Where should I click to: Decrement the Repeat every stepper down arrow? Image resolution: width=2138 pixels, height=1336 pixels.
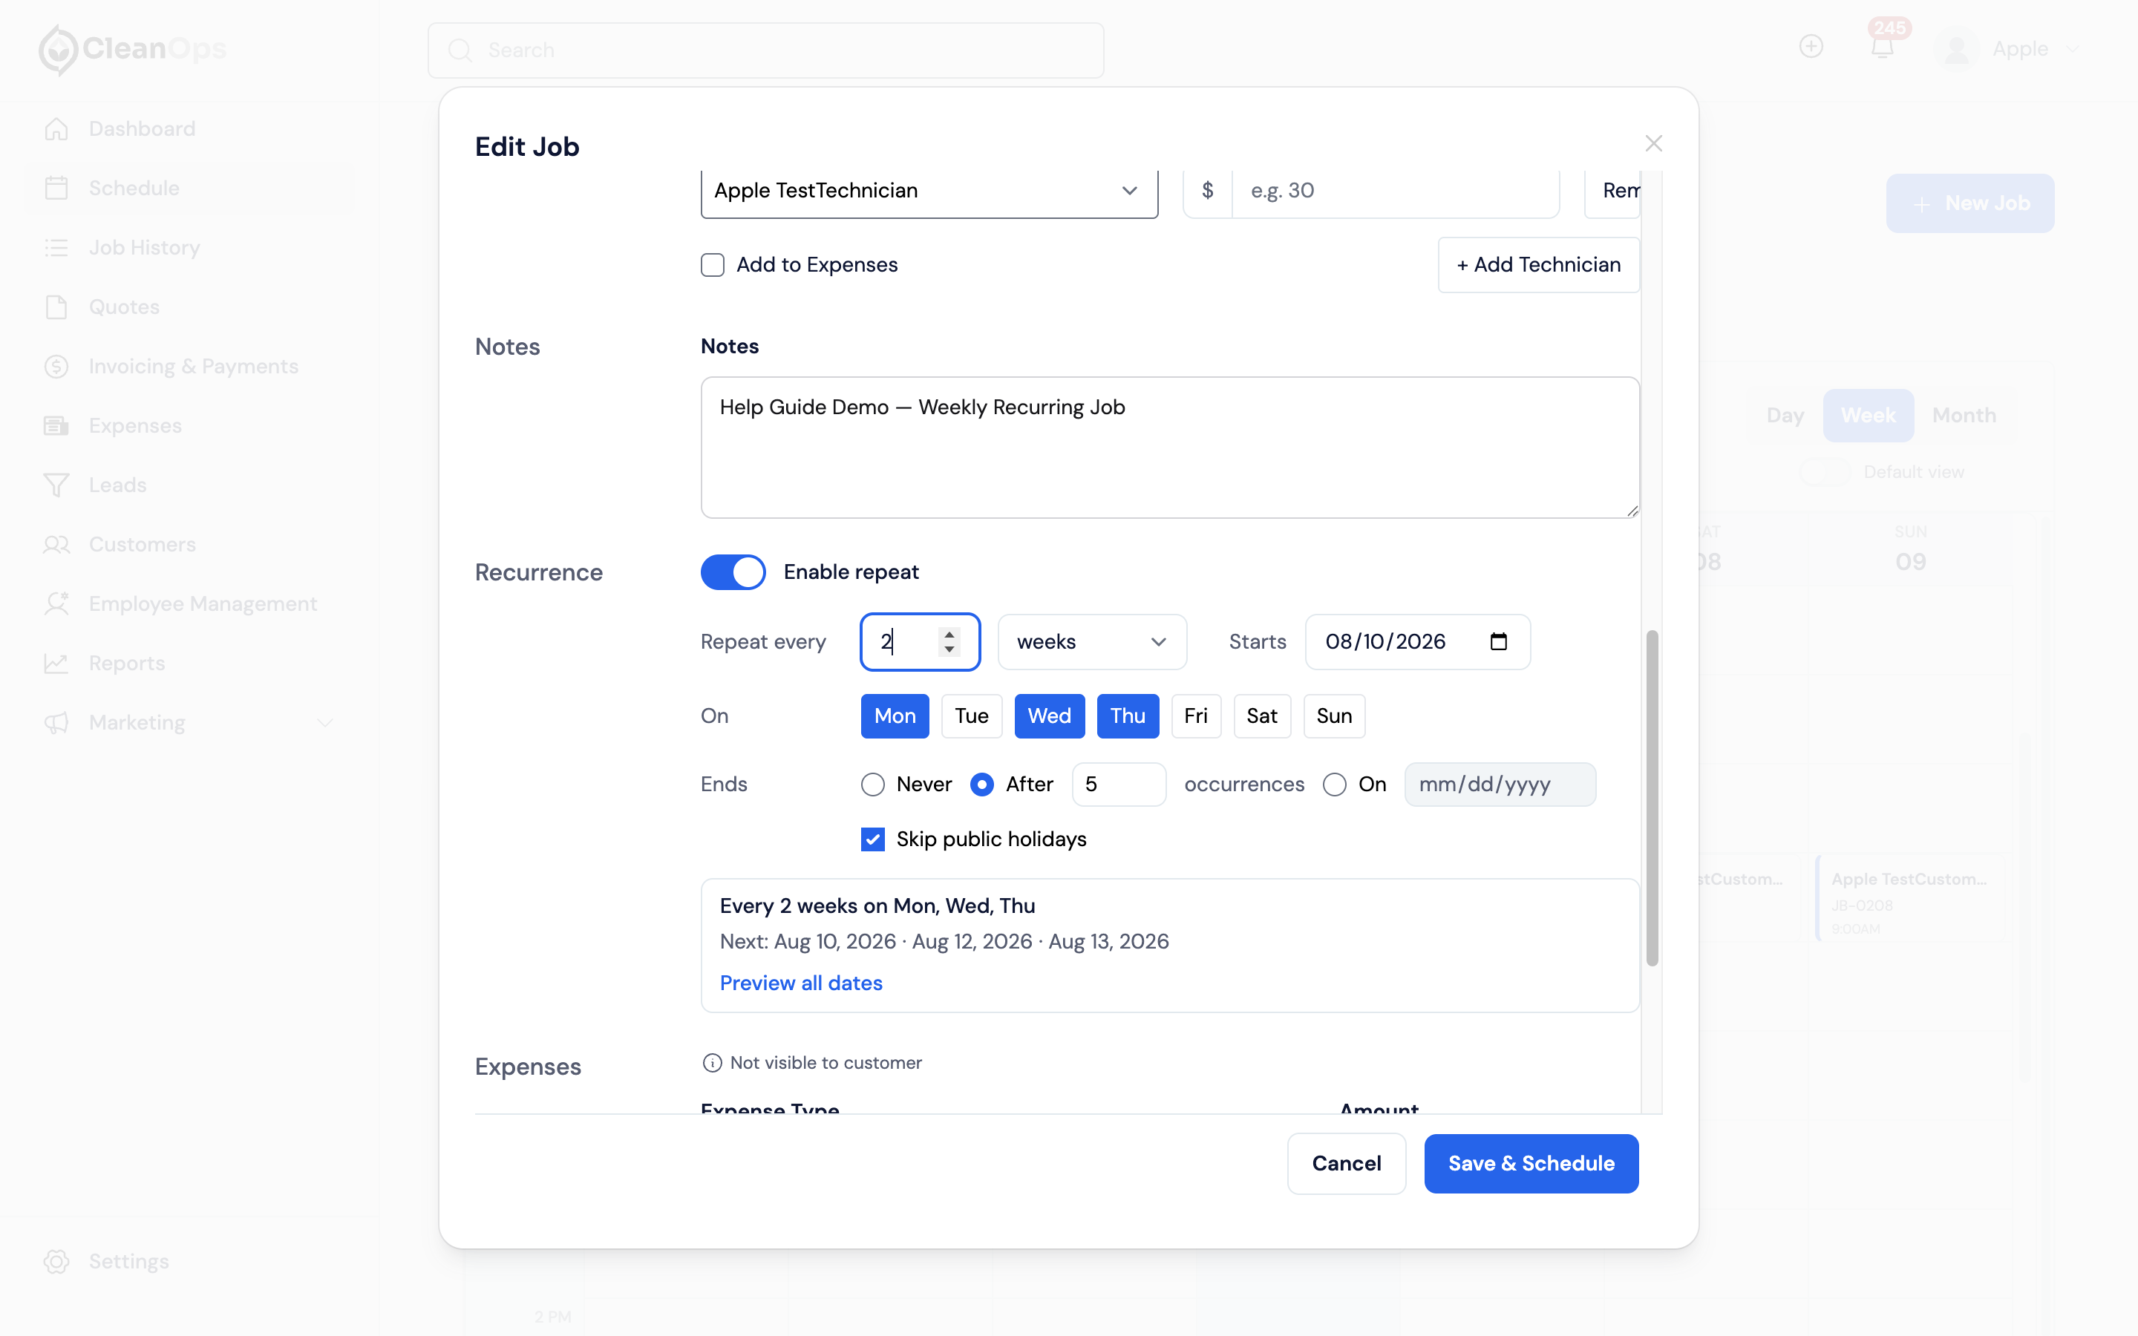click(x=949, y=649)
